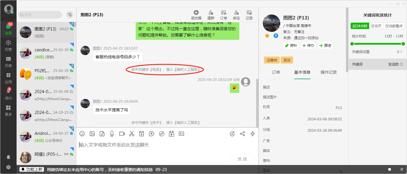The width and height of the screenshot is (407, 174).
Task: Send a red envelope via ¥ icon
Action: tap(142, 134)
